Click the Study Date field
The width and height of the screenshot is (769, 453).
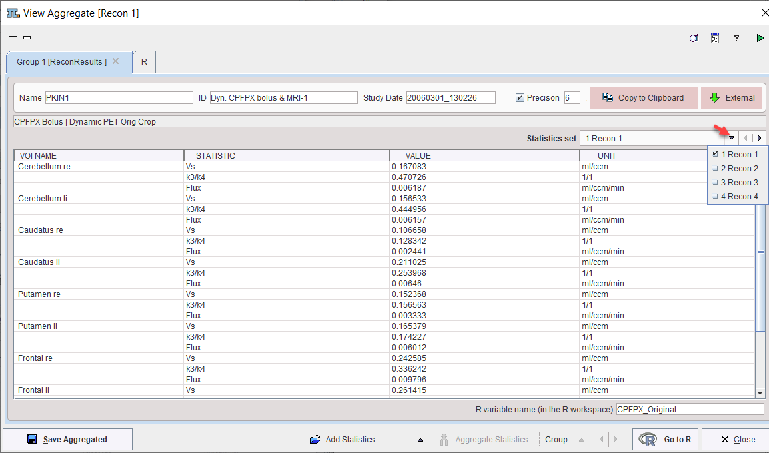click(x=451, y=97)
